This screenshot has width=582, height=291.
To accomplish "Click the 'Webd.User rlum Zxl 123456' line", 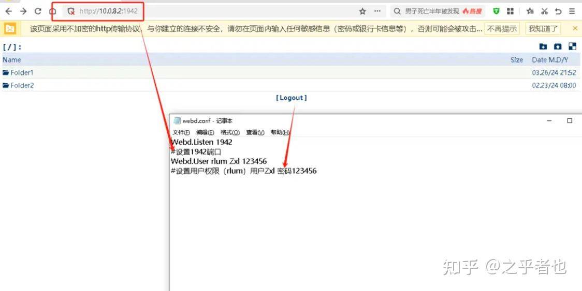I will [219, 161].
